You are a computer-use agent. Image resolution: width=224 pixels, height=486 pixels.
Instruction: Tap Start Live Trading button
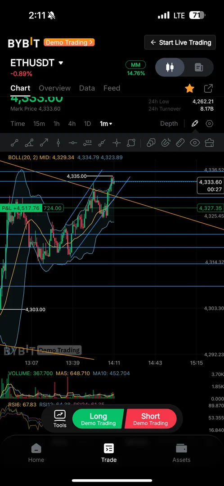(x=180, y=42)
